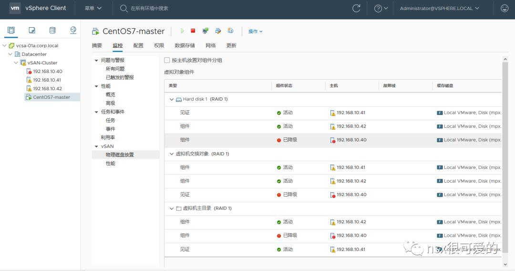
Task: Select CentOS7-master in inventory tree
Action: coord(51,97)
